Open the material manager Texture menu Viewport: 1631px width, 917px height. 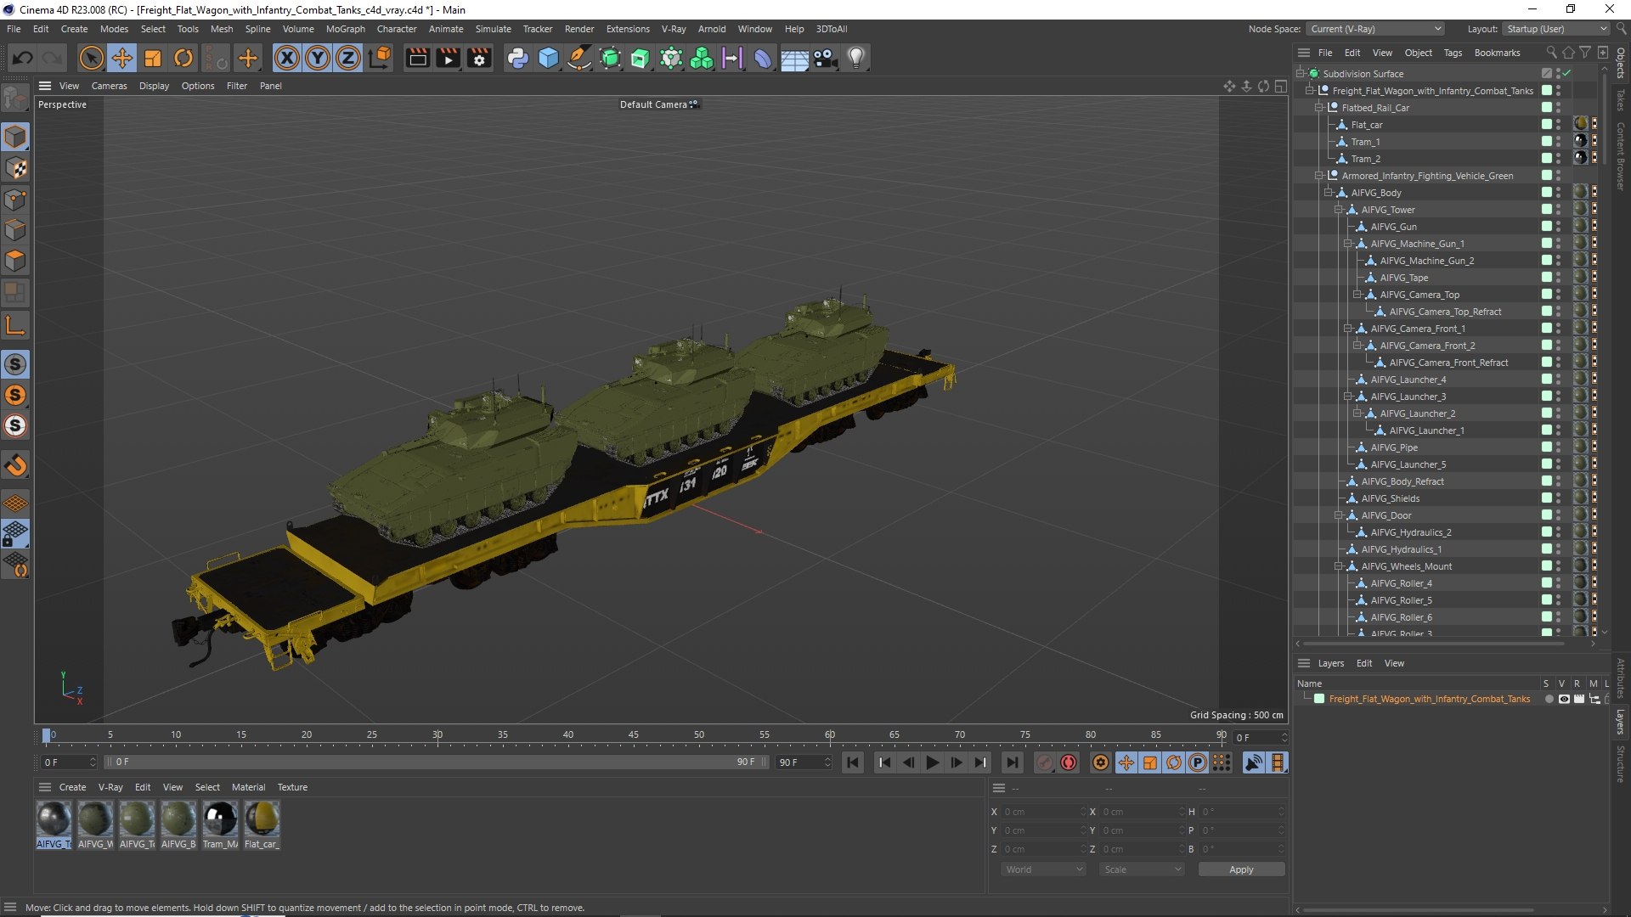point(292,787)
